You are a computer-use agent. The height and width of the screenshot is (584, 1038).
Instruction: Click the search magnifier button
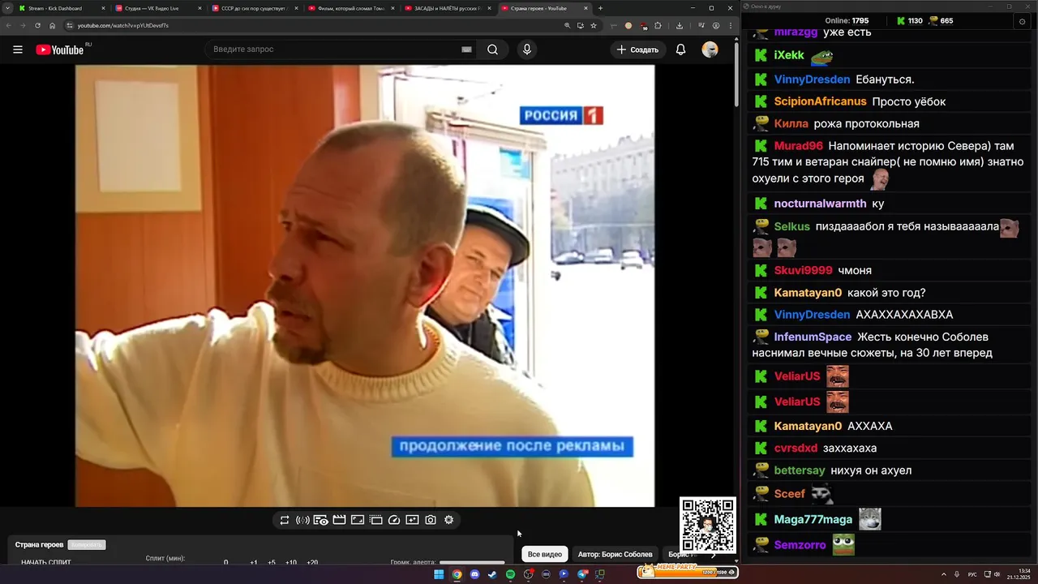[492, 49]
